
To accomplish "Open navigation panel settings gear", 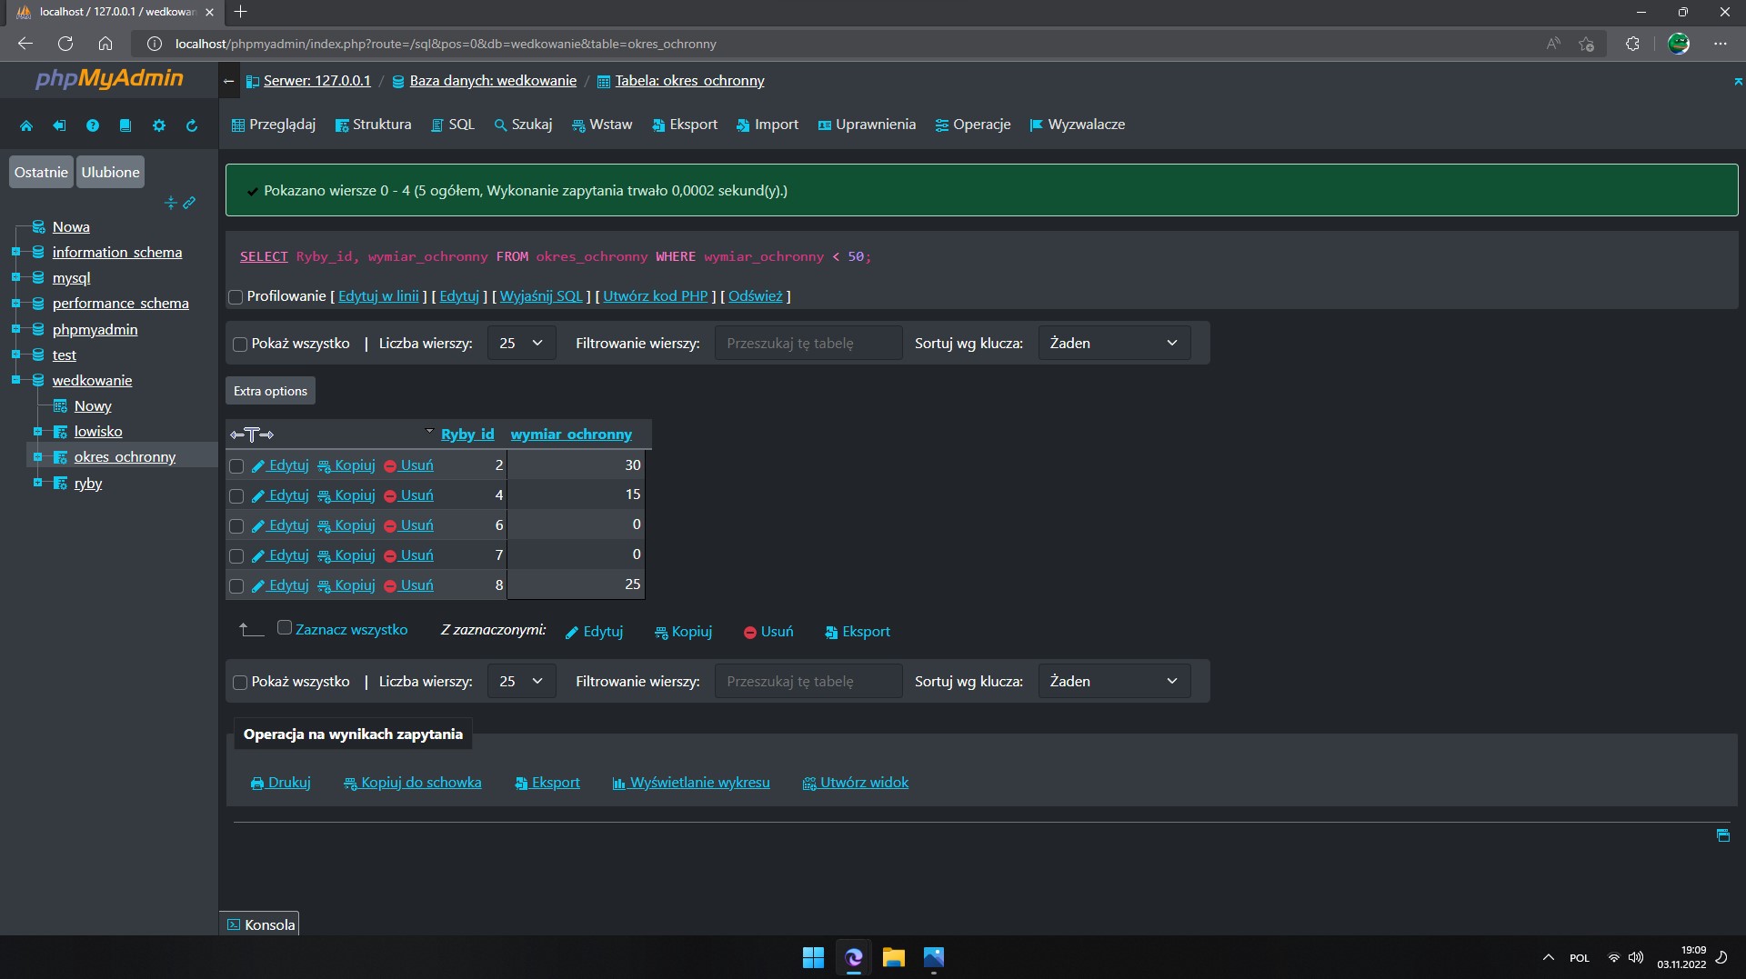I will pos(159,125).
